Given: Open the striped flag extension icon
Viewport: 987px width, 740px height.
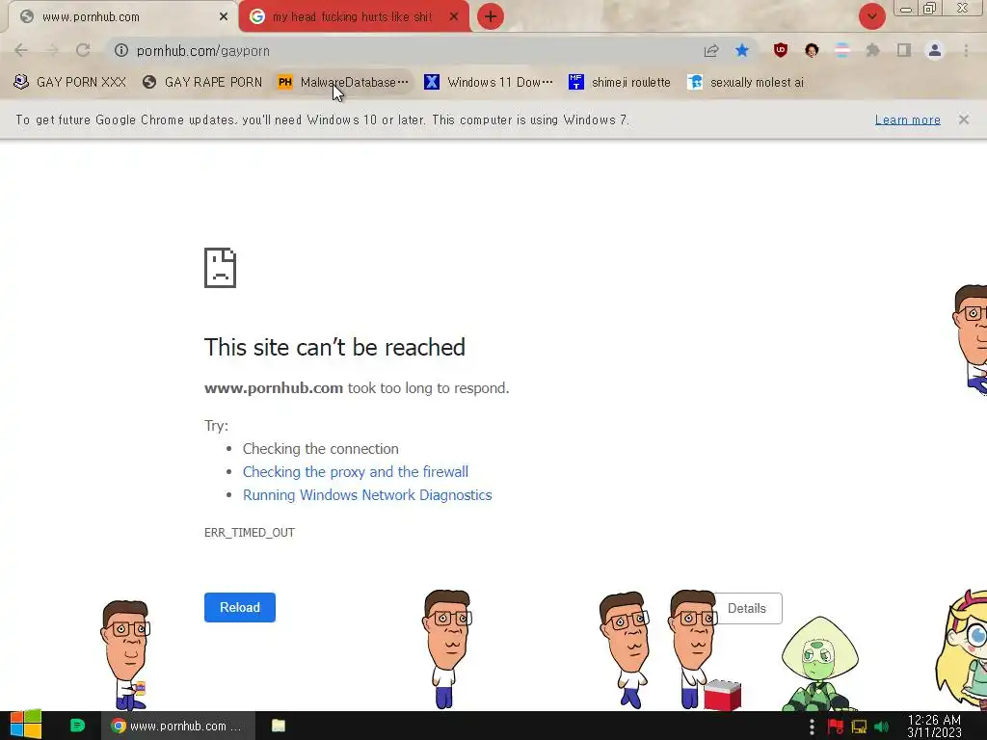Looking at the screenshot, I should click(x=842, y=50).
